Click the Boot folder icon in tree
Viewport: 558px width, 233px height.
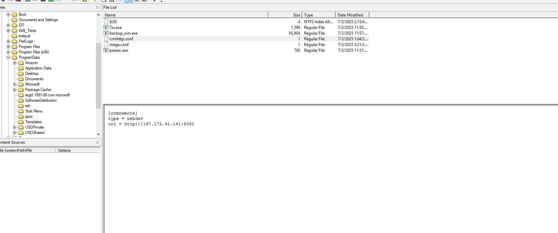click(x=14, y=14)
